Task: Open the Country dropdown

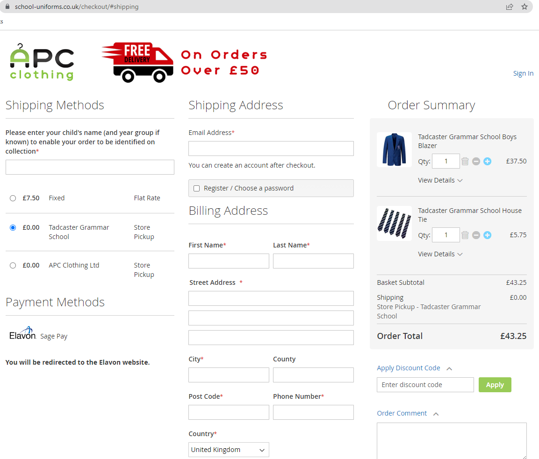Action: tap(229, 450)
